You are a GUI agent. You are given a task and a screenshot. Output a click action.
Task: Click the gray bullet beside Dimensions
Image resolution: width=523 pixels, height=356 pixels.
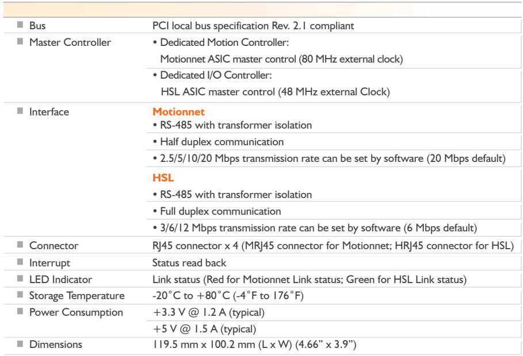point(20,344)
